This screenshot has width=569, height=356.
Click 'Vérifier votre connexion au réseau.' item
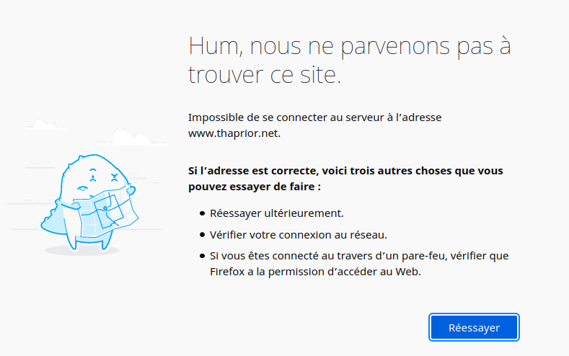[299, 235]
